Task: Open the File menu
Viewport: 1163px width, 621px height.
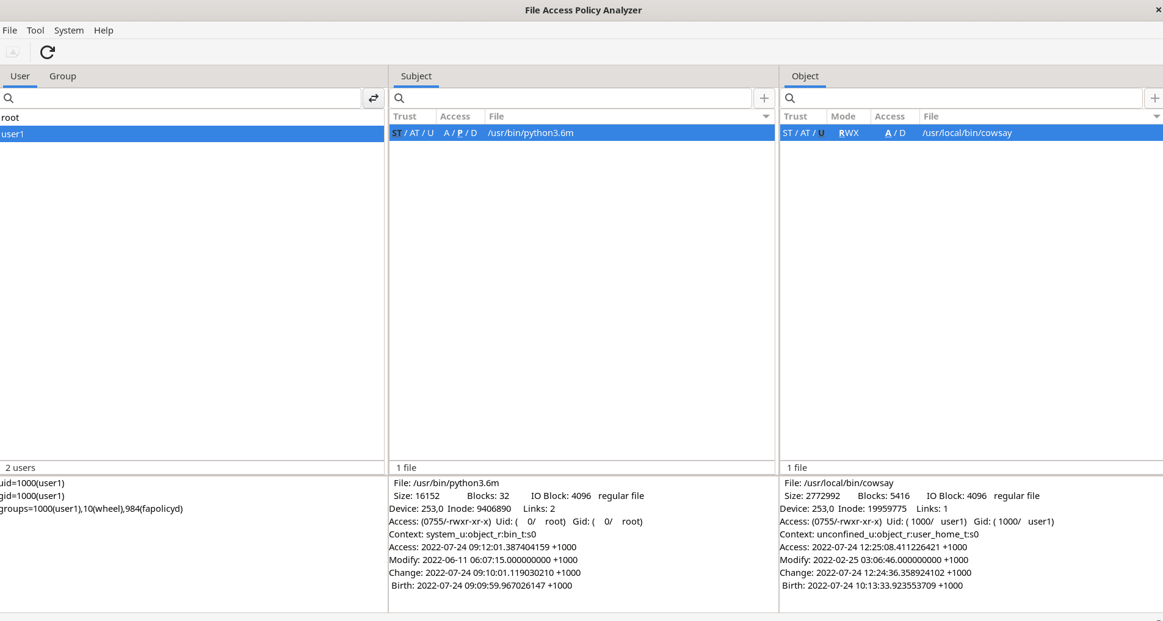Action: [x=10, y=31]
